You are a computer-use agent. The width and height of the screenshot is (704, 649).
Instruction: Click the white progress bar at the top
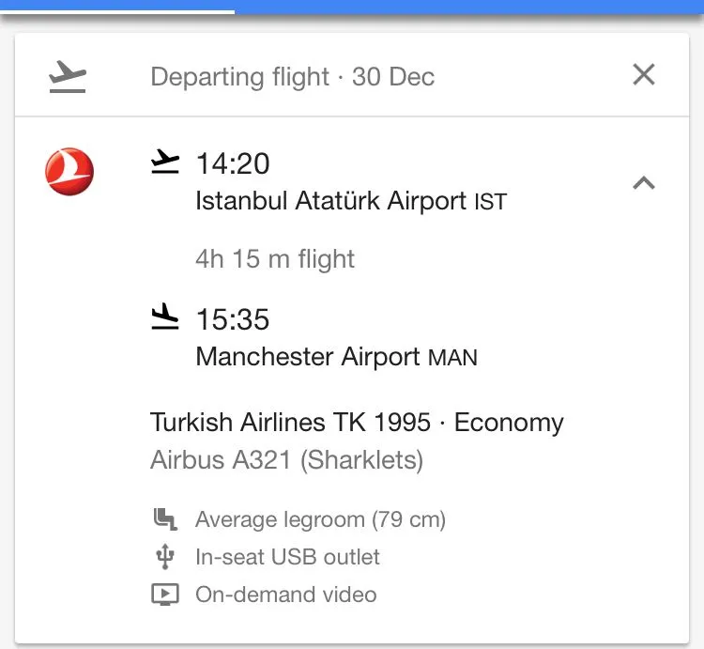click(x=116, y=10)
